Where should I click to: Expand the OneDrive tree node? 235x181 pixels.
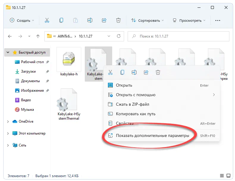pyautogui.click(x=8, y=121)
